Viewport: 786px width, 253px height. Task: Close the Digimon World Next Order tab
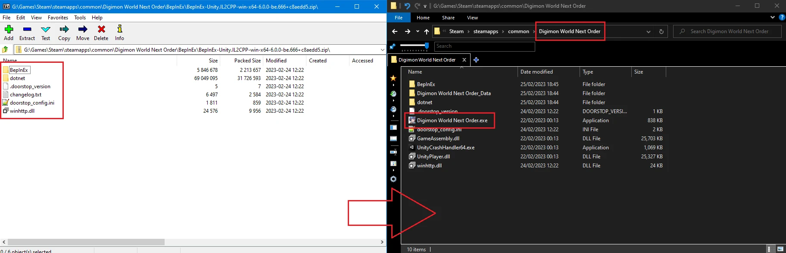click(464, 60)
